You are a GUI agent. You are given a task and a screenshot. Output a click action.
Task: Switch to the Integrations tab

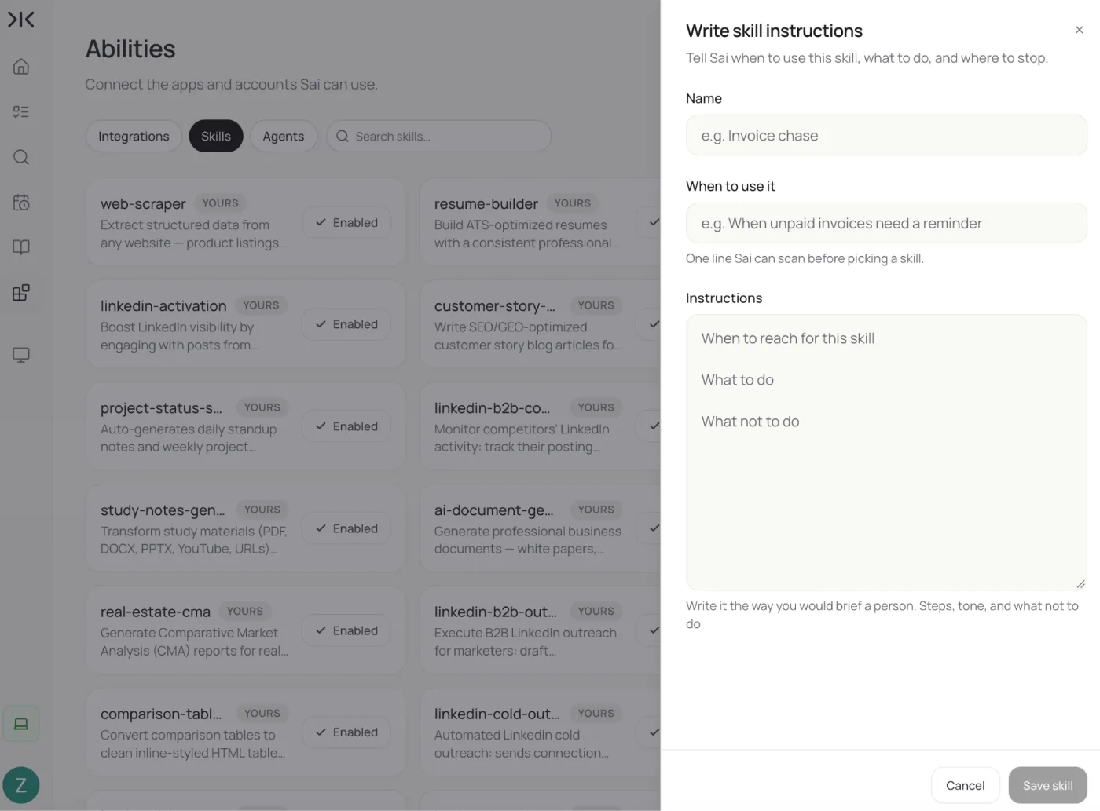[134, 136]
